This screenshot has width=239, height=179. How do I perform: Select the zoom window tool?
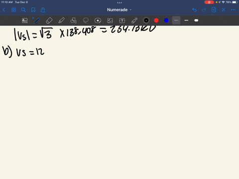[25, 20]
